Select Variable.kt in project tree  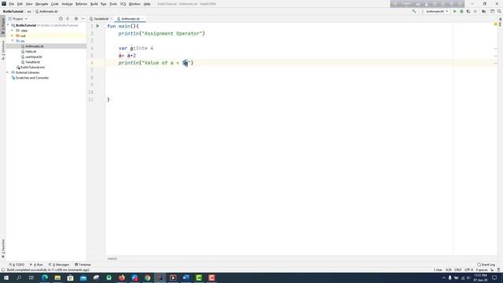(32, 62)
